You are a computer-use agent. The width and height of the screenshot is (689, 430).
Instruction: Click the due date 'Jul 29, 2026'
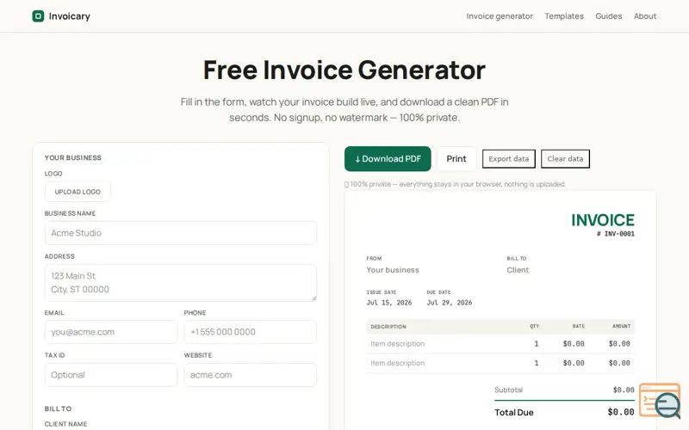[x=449, y=303]
